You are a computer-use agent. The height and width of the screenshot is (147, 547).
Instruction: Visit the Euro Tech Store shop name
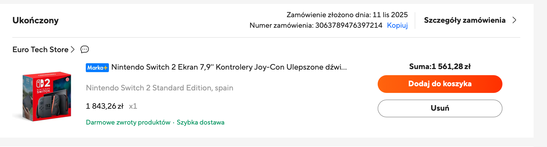click(x=40, y=50)
